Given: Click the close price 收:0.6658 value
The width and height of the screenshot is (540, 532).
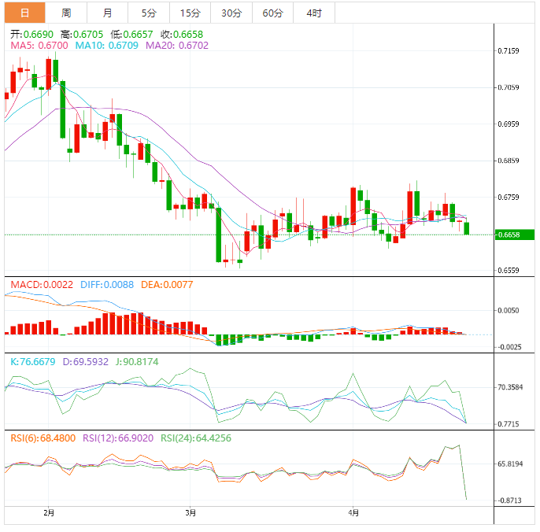Looking at the screenshot, I should [182, 35].
